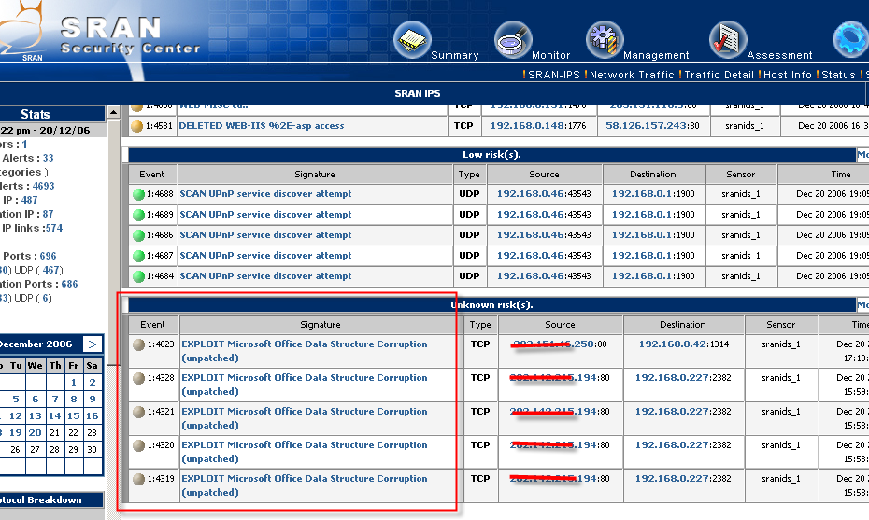Open the Summary notebook icon
Viewport: 869px width, 520px height.
click(412, 40)
